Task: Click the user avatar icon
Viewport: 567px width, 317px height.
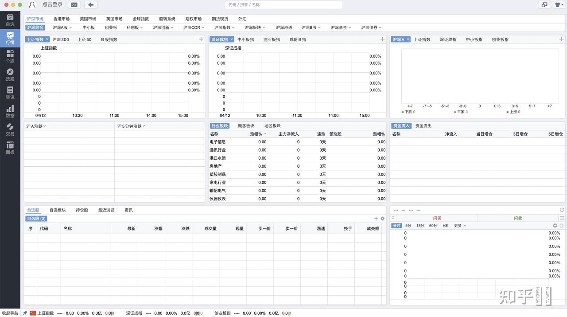Action: coord(32,5)
